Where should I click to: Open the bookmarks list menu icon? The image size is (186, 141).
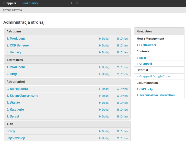82,3
